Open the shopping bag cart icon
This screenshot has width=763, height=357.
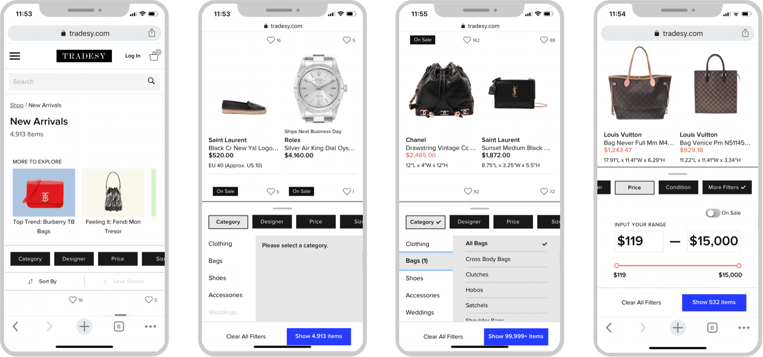(154, 55)
